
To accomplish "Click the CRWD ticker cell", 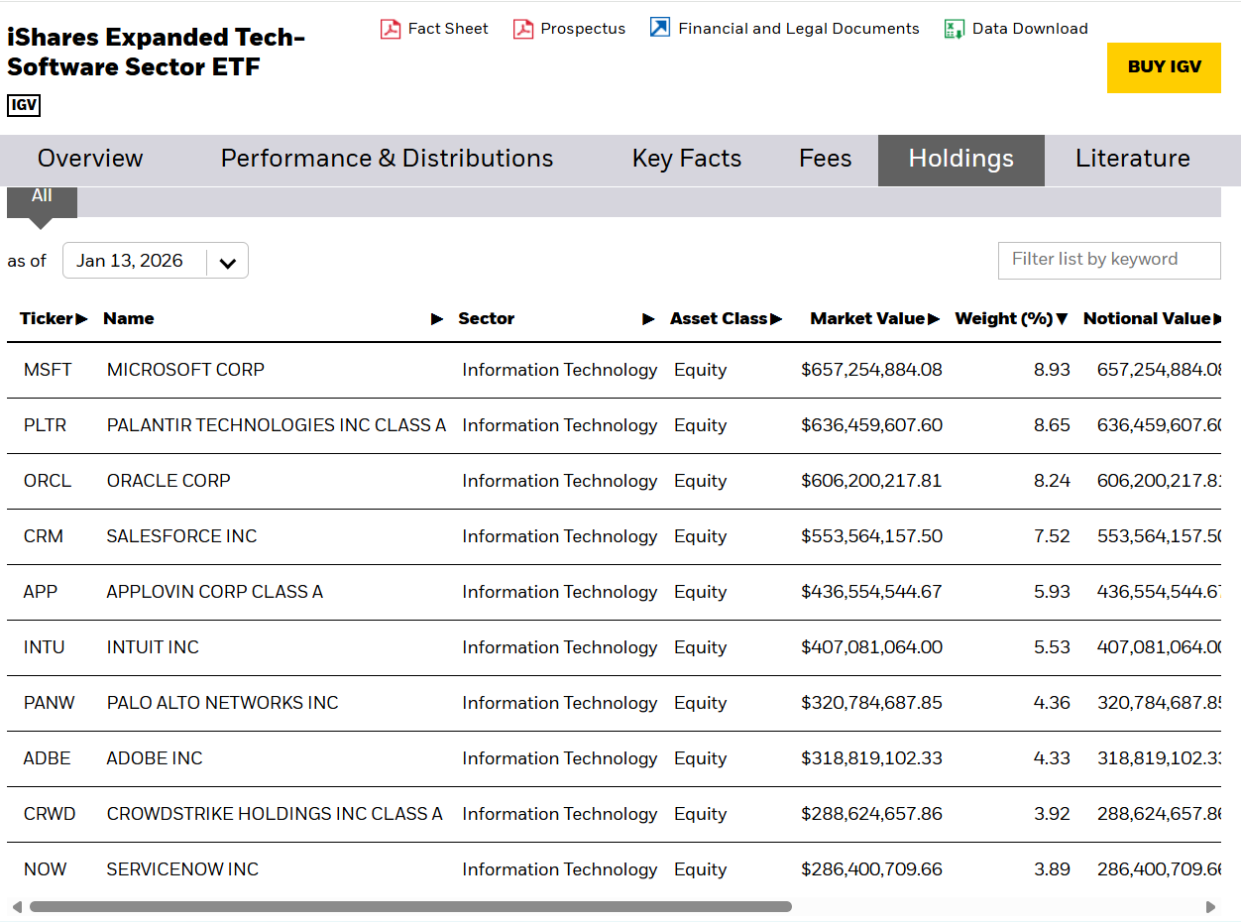I will 50,814.
